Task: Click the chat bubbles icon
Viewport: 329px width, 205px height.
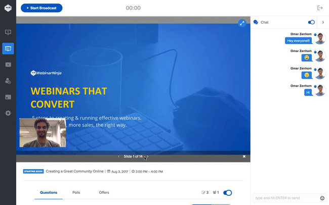Action: pos(256,22)
